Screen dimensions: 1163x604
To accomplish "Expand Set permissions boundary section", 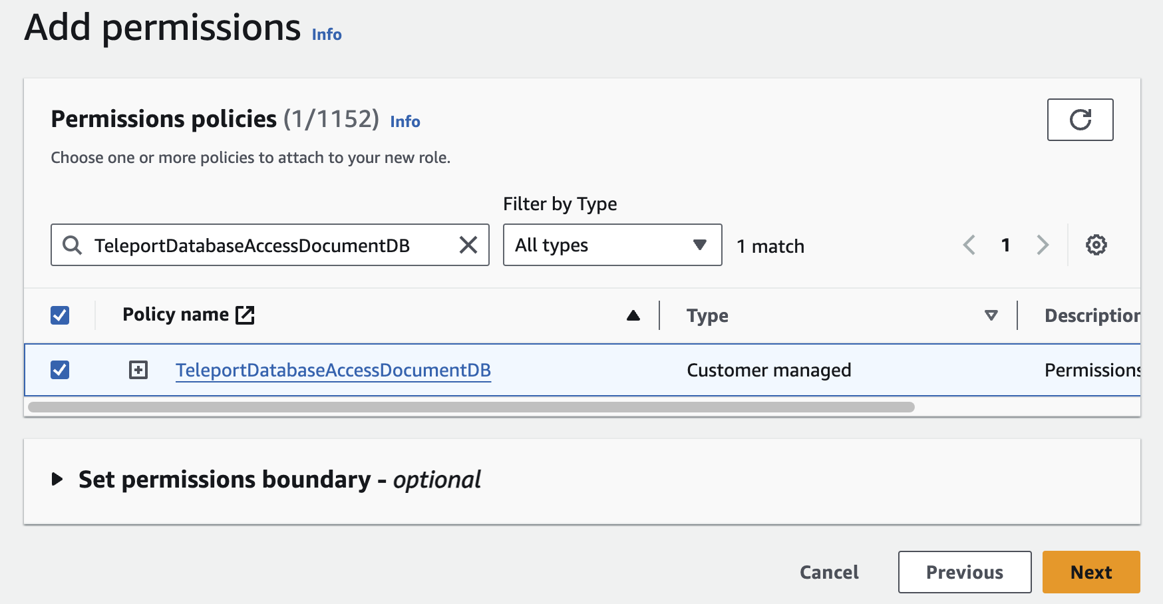I will coord(58,479).
